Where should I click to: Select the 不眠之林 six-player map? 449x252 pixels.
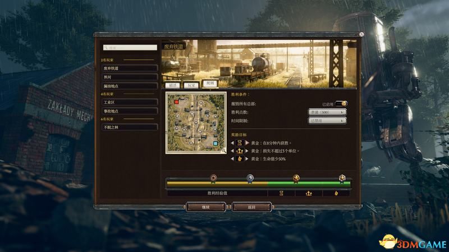130,127
